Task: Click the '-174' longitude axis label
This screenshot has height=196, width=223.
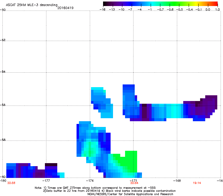Action: click(90, 181)
